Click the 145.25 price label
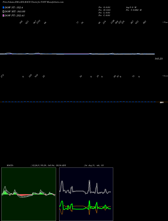168x221 pixels. (x=159, y=59)
